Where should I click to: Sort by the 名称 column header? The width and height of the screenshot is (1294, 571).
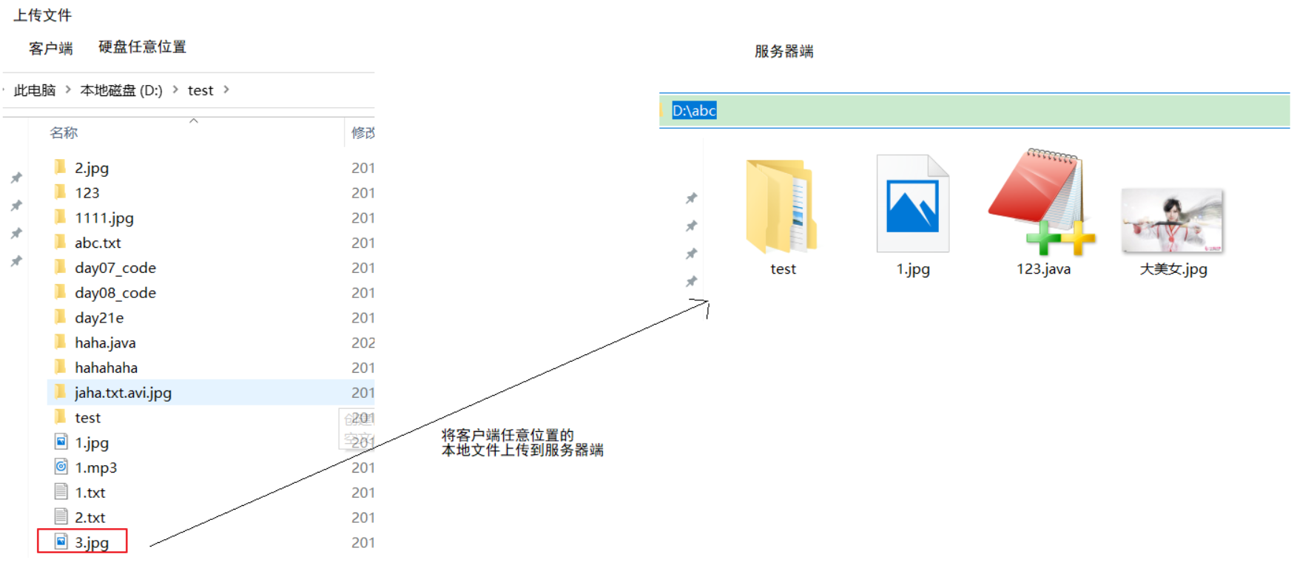[x=64, y=133]
